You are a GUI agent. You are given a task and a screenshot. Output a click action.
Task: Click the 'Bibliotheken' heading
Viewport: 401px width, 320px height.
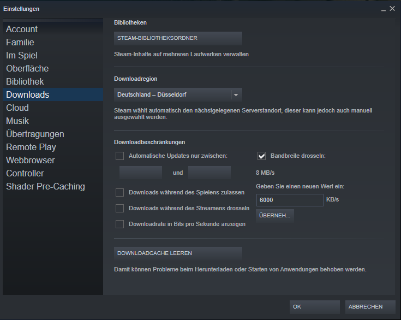click(x=130, y=22)
